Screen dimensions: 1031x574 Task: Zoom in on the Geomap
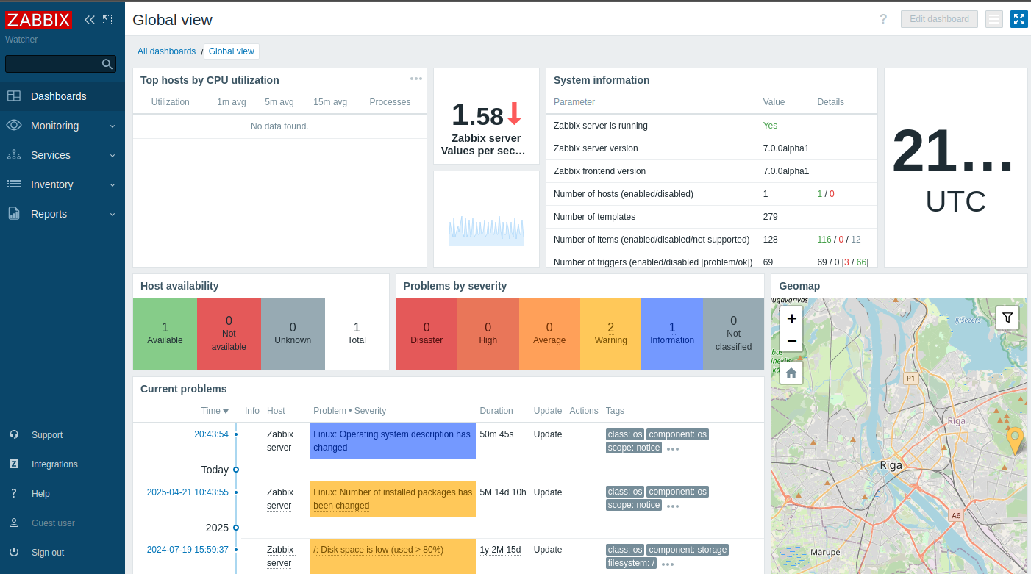791,318
